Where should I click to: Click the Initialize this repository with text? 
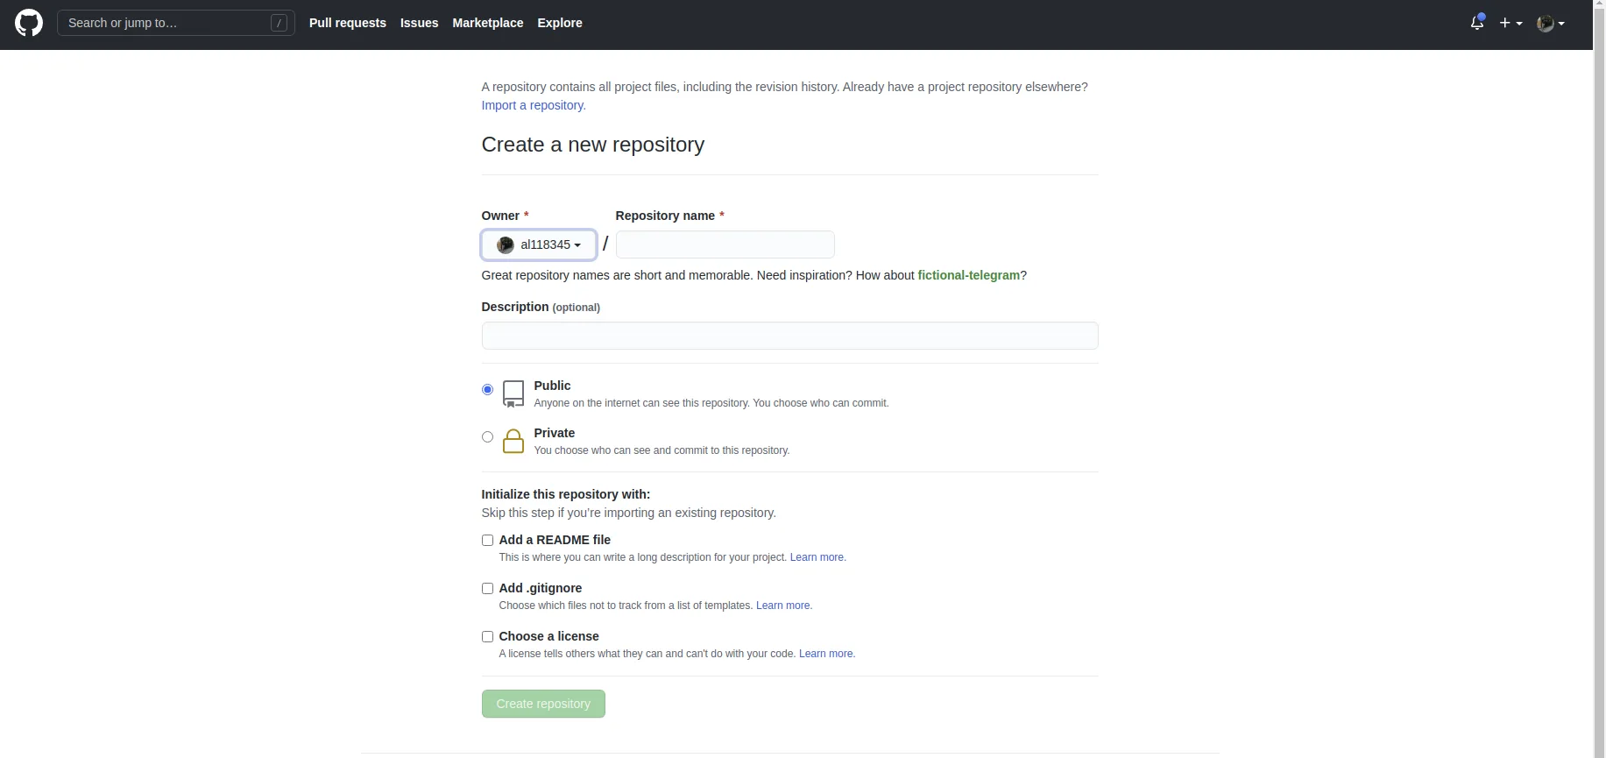click(x=566, y=494)
